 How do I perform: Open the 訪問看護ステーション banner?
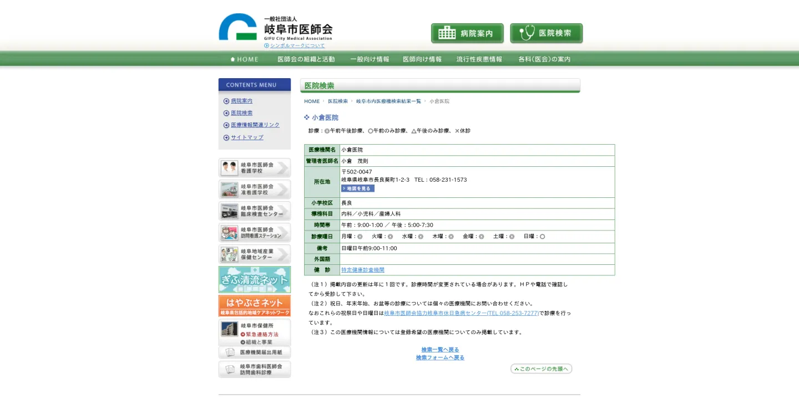click(x=255, y=233)
